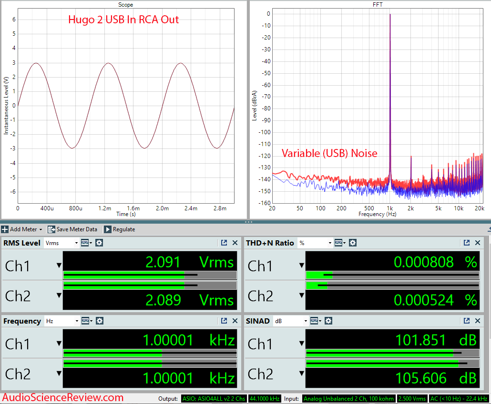Viewport: 491px width, 404px height.
Task: Select the Ch2 SINAD reading 105.606 dB
Action: click(x=436, y=378)
